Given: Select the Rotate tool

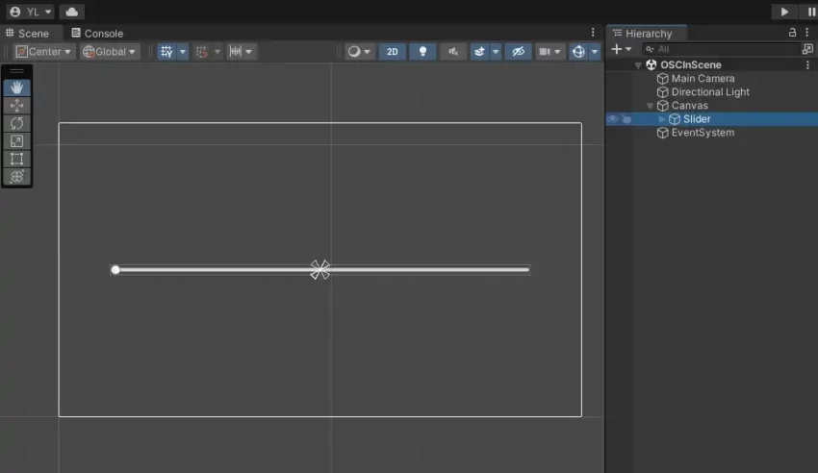Looking at the screenshot, I should pos(16,123).
